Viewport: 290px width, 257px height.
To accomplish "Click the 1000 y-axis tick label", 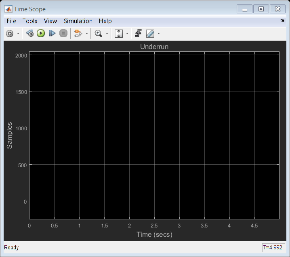I will 21,128.
